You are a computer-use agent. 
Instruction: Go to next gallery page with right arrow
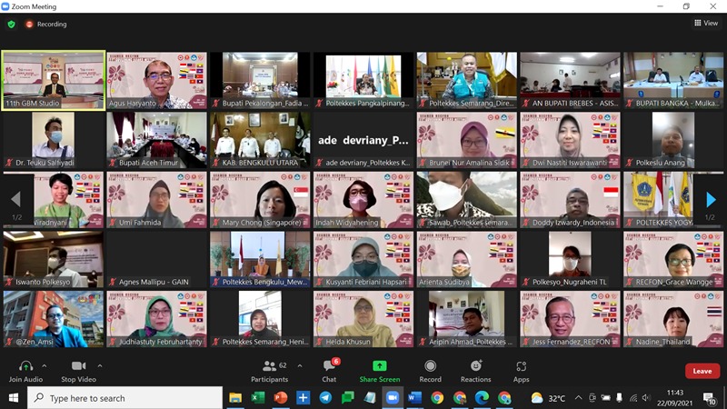[711, 200]
